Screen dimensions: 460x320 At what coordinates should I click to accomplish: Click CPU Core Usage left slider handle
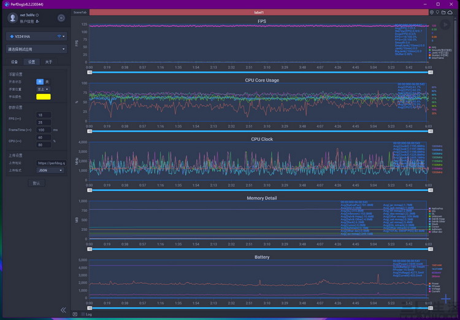(90, 131)
